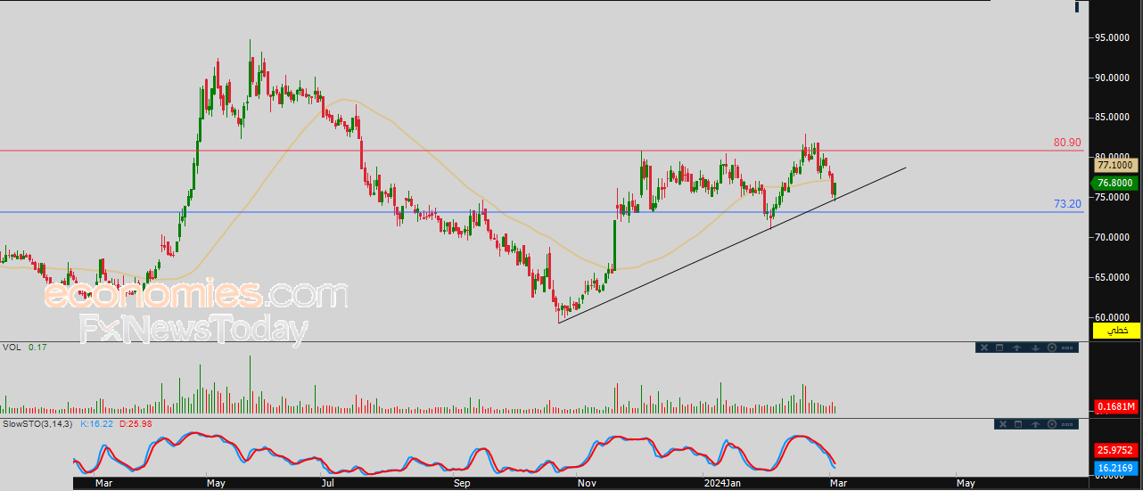1143x491 pixels.
Task: Click the 2024Jan date axis label
Action: point(721,483)
